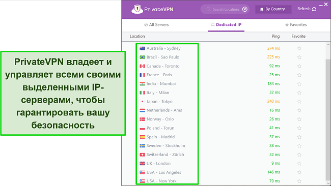Screen dimensions: 331x186
Task: Open the Favorites tab
Action: 296,25
